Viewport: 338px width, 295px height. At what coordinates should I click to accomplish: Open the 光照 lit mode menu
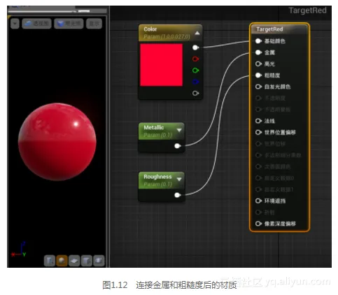pyautogui.click(x=69, y=24)
